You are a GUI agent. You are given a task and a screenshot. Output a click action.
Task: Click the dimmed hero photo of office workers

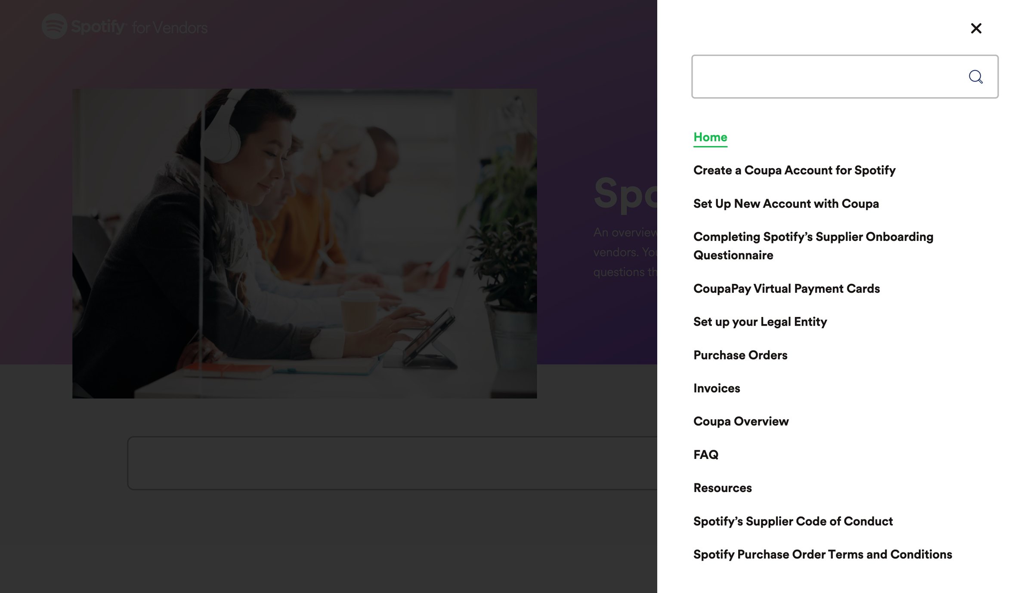pyautogui.click(x=304, y=243)
